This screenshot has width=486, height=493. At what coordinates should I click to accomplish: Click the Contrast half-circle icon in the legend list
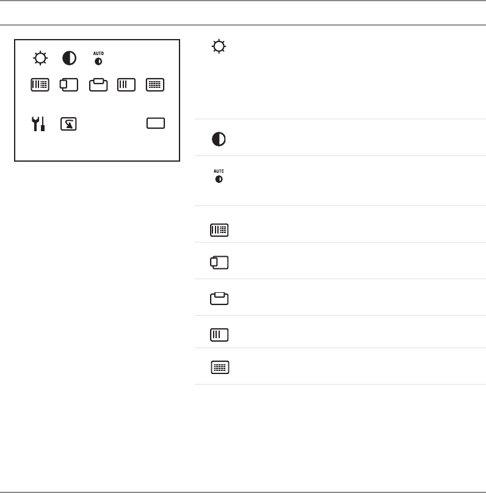[x=218, y=139]
